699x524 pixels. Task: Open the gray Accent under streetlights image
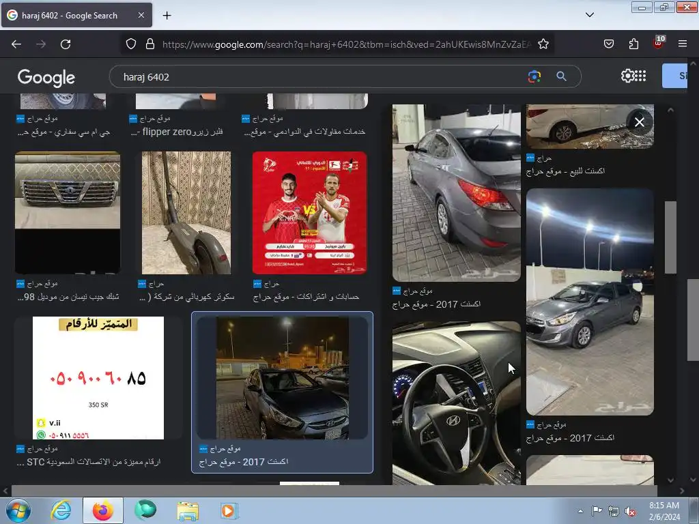590,302
